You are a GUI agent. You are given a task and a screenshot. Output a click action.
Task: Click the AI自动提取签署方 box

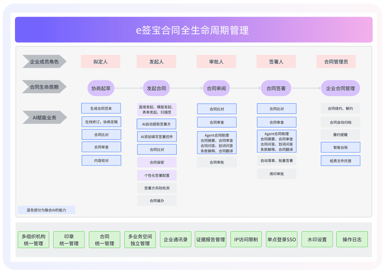point(156,124)
